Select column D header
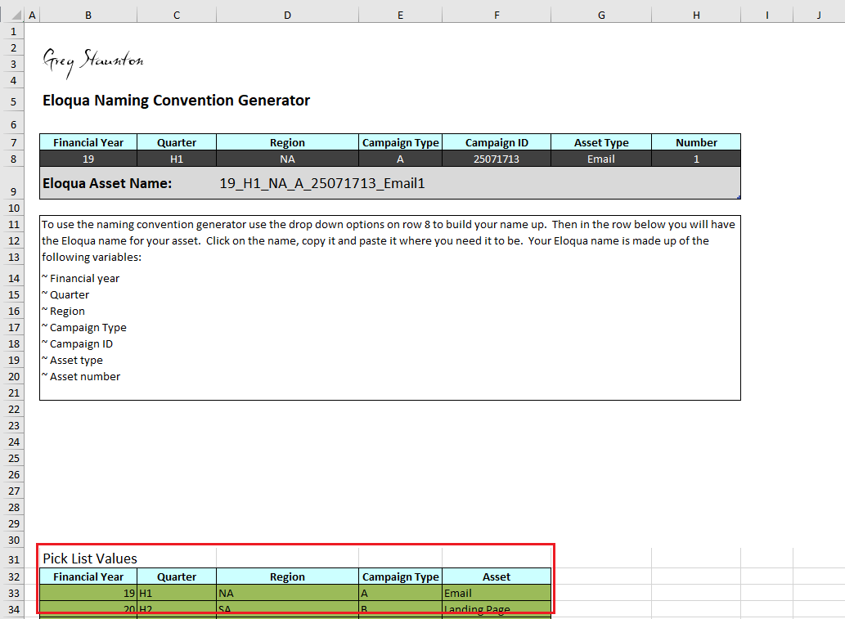The width and height of the screenshot is (845, 619). (287, 15)
